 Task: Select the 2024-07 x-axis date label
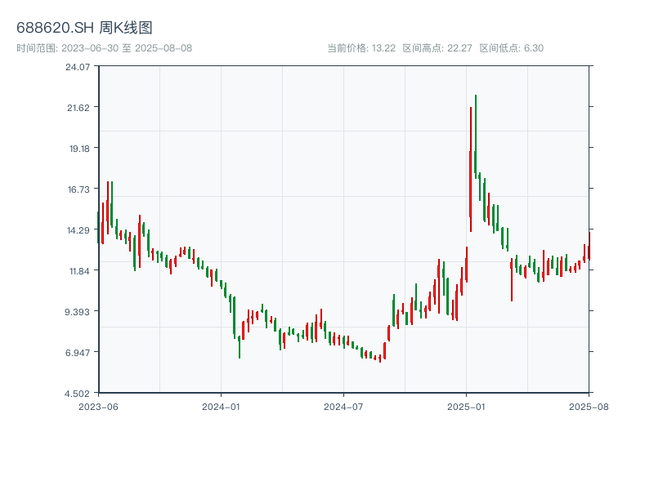343,406
